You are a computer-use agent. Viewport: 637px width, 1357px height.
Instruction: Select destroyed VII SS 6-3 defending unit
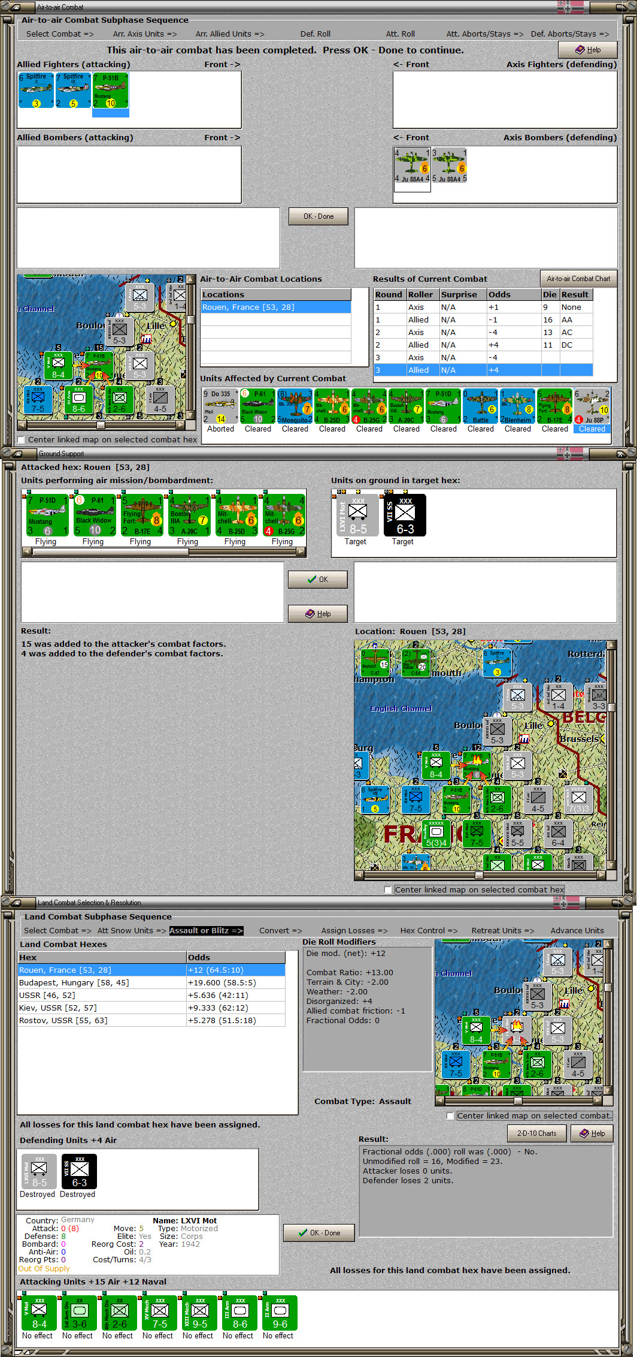pyautogui.click(x=79, y=1172)
